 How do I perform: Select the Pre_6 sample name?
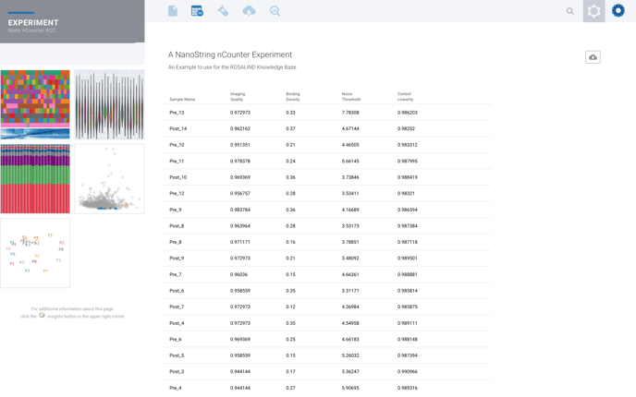point(176,339)
